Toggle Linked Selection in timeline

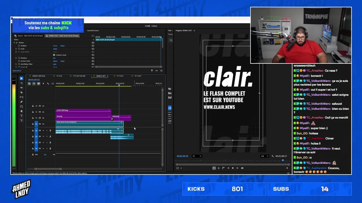tap(38, 83)
